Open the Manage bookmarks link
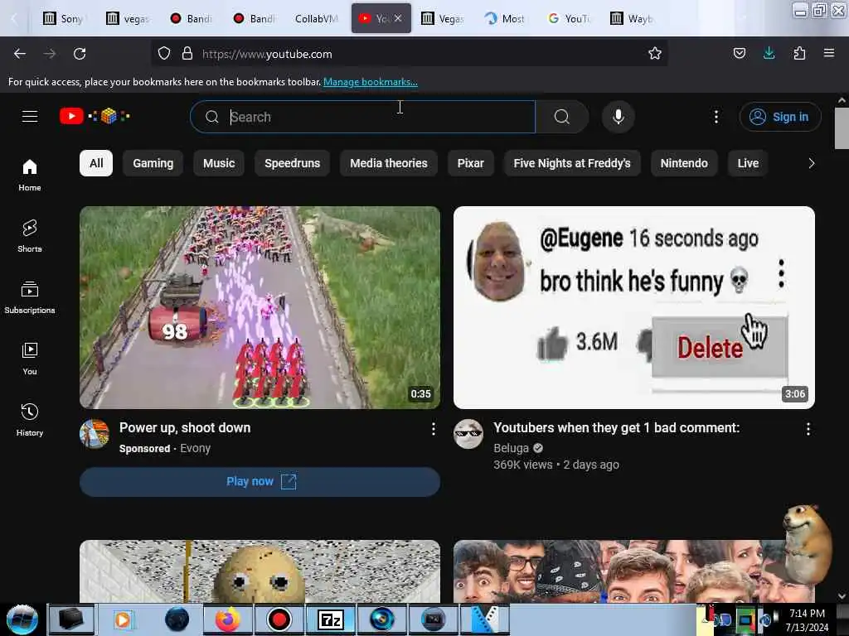The image size is (849, 636). pyautogui.click(x=371, y=82)
